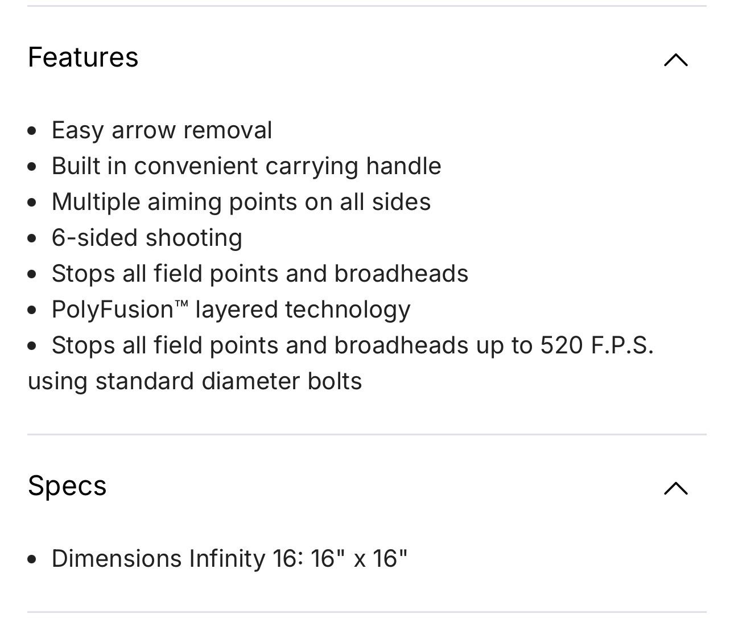The image size is (734, 618).
Task: Click "layered technology" text
Action: [302, 310]
